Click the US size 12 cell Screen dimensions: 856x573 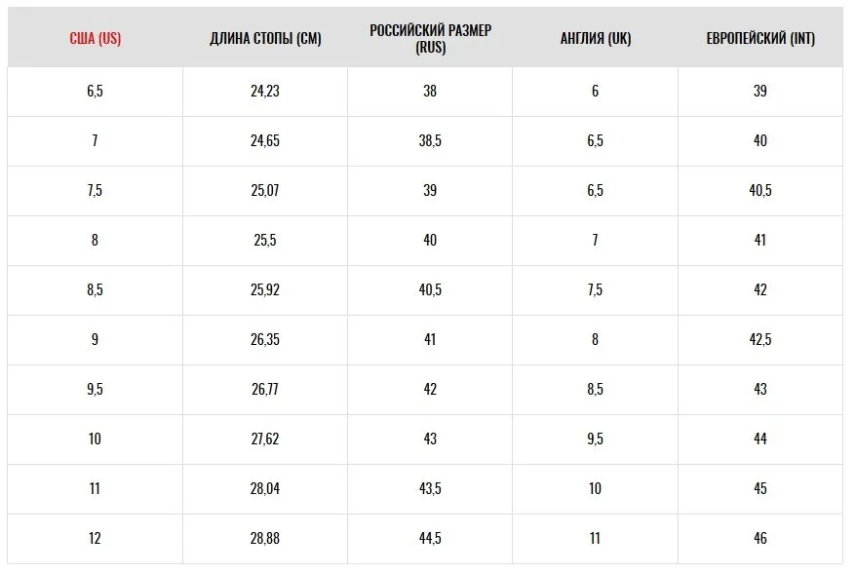pyautogui.click(x=95, y=538)
